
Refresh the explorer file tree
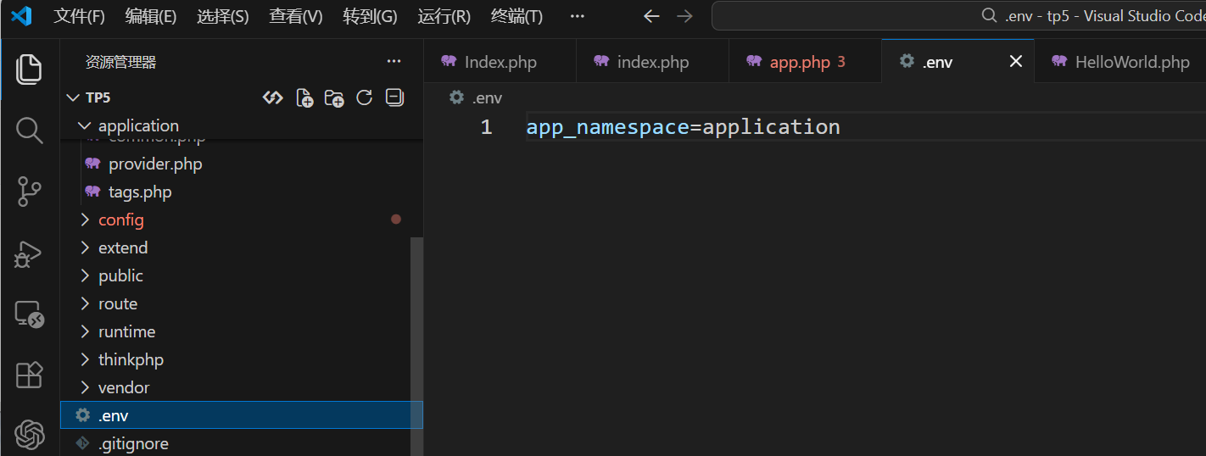coord(365,97)
